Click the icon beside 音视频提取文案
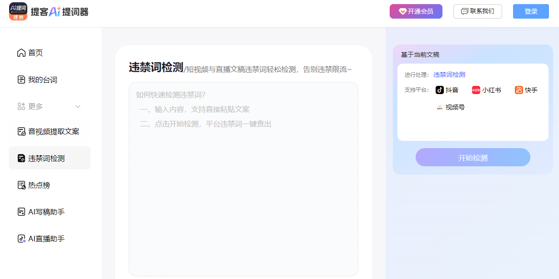Image resolution: width=559 pixels, height=279 pixels. click(21, 132)
